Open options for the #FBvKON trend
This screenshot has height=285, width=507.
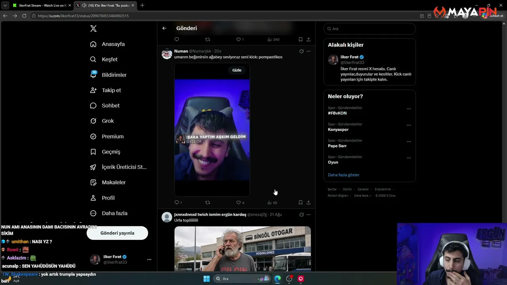click(x=409, y=109)
